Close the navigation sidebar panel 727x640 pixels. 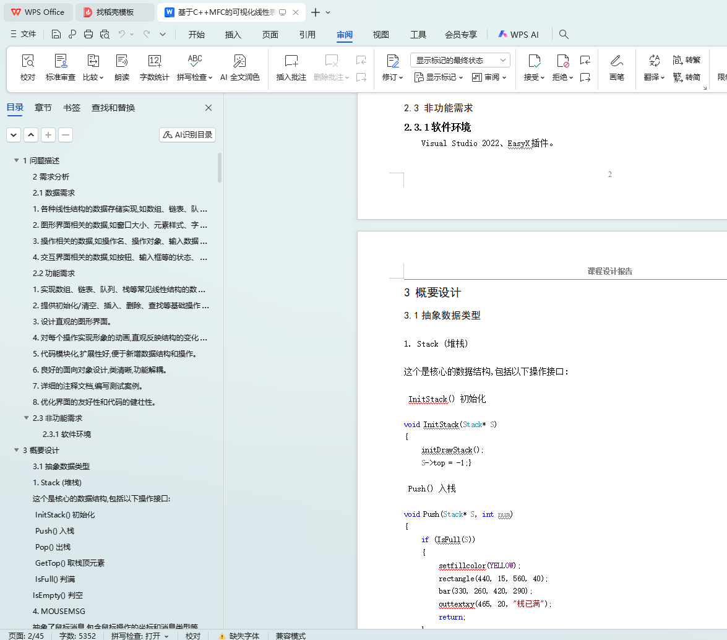coord(209,108)
